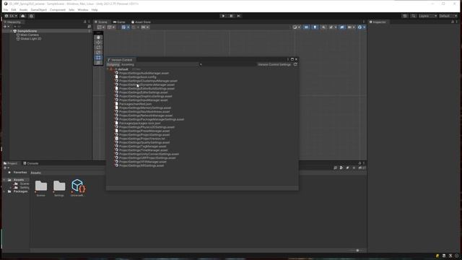Open the Unity cloud services icon

click(23, 16)
